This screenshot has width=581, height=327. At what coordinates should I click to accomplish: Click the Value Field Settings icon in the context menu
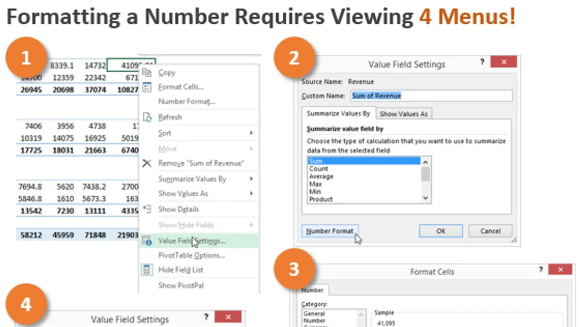147,241
